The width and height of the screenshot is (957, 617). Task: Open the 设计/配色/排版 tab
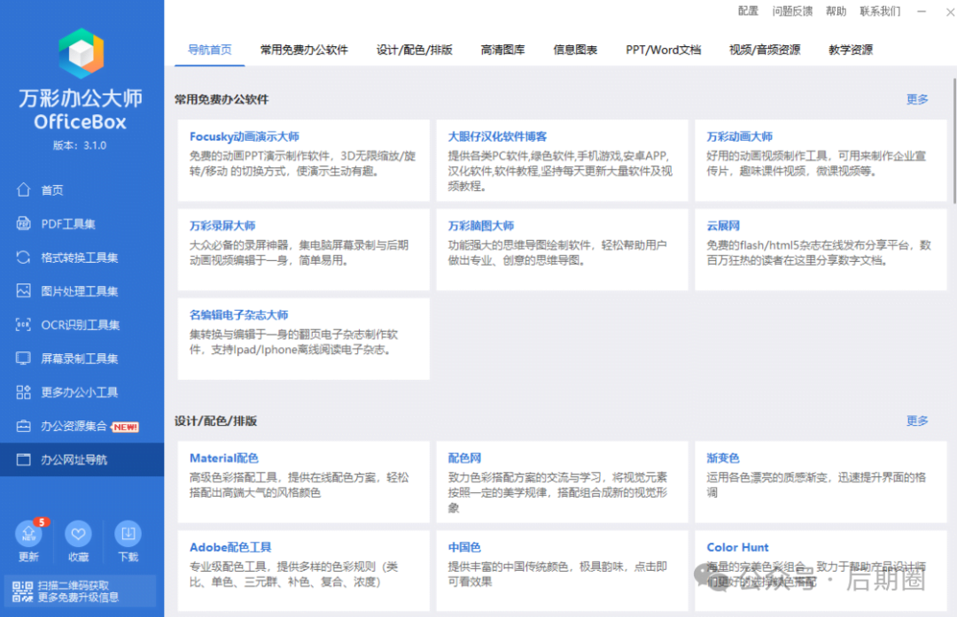pyautogui.click(x=415, y=50)
